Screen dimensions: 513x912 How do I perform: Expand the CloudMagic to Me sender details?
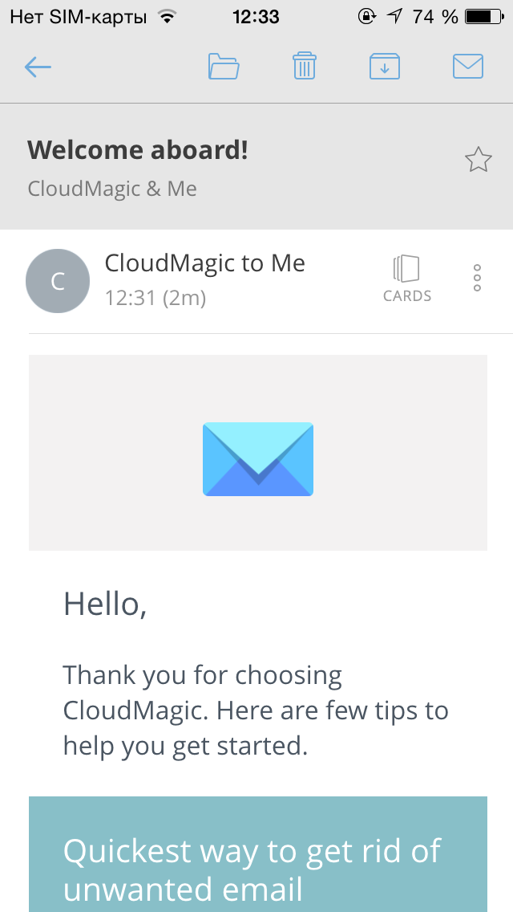point(204,263)
